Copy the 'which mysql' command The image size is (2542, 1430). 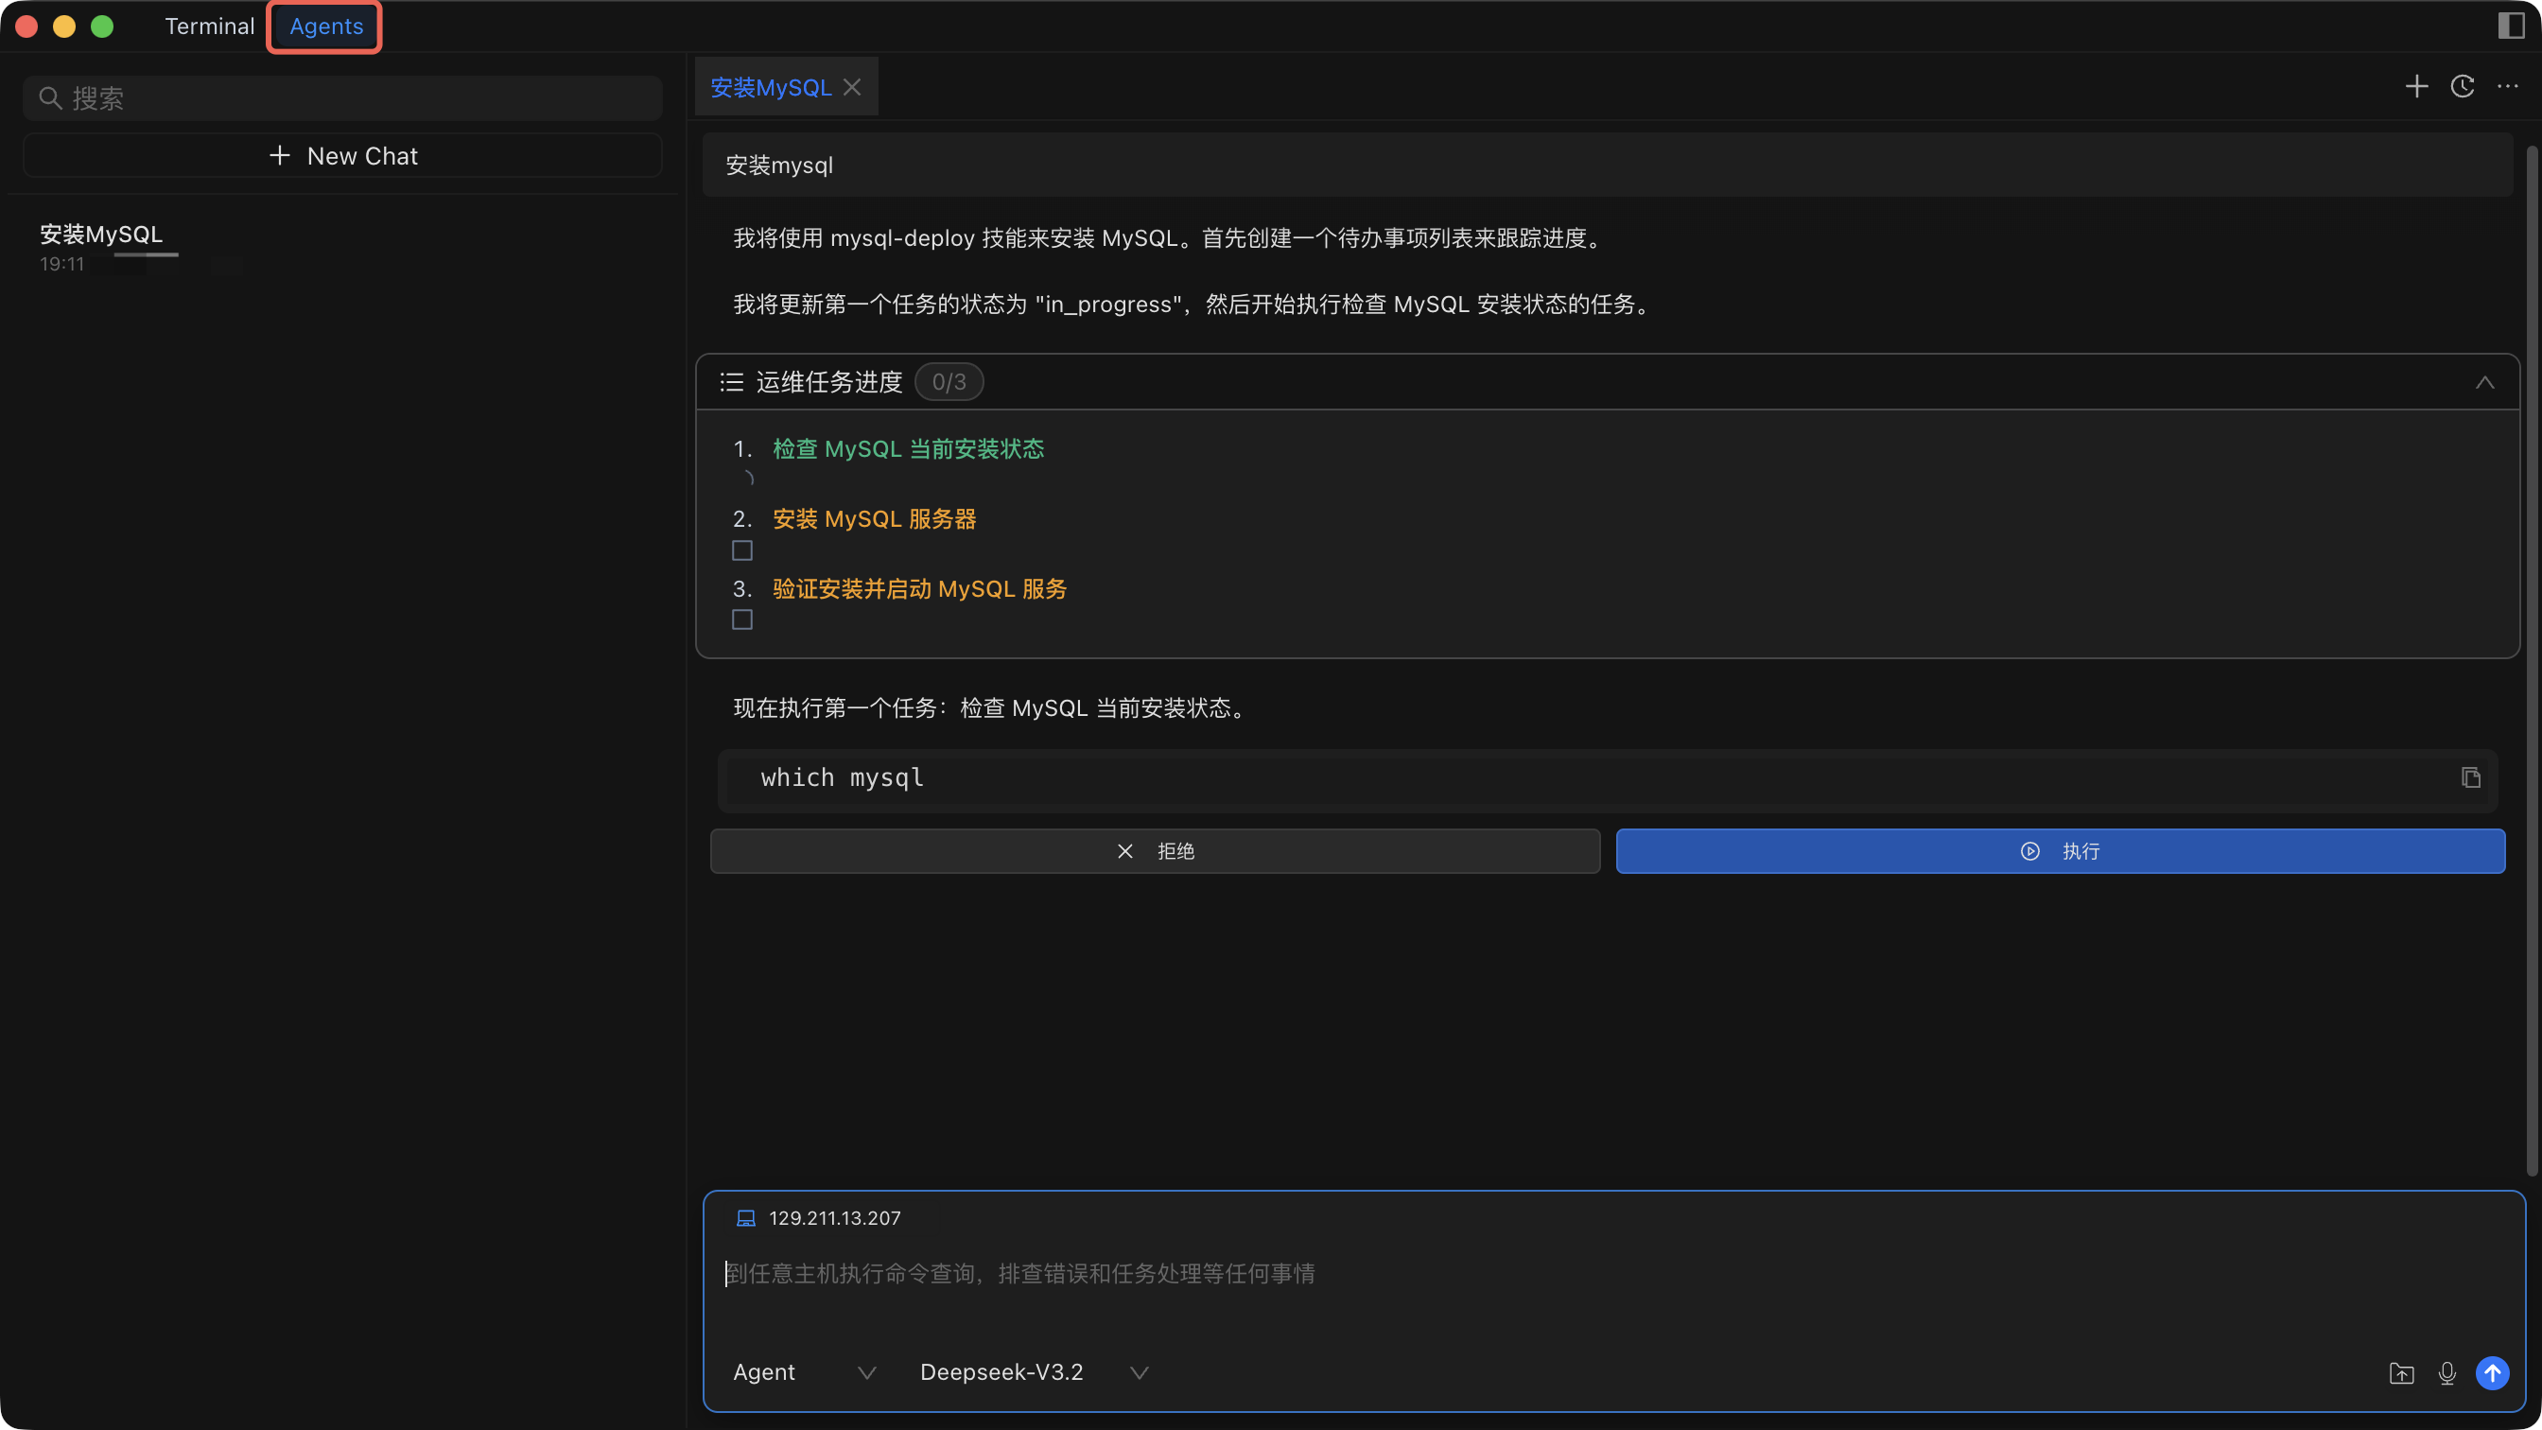click(2470, 777)
